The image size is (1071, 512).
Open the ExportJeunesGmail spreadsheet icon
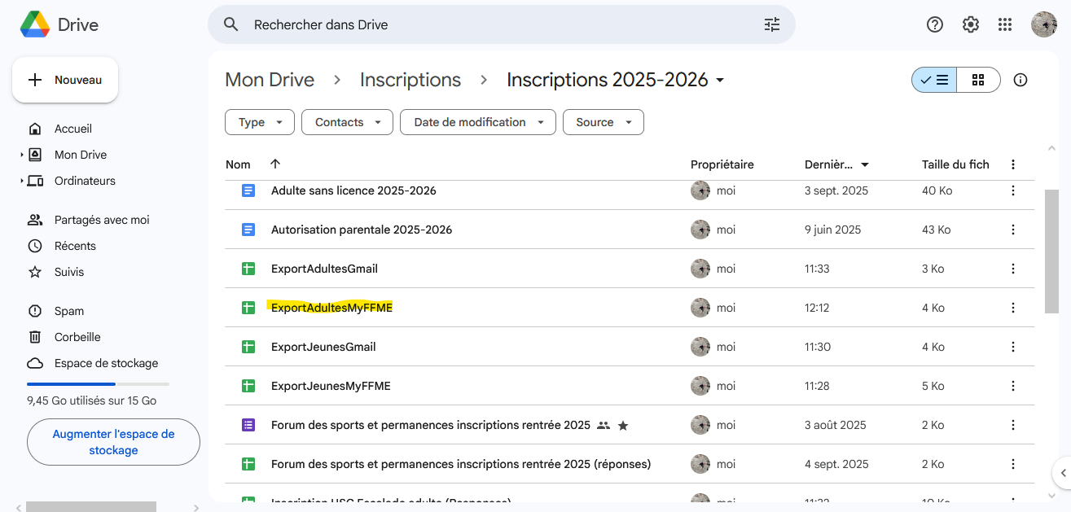(248, 347)
